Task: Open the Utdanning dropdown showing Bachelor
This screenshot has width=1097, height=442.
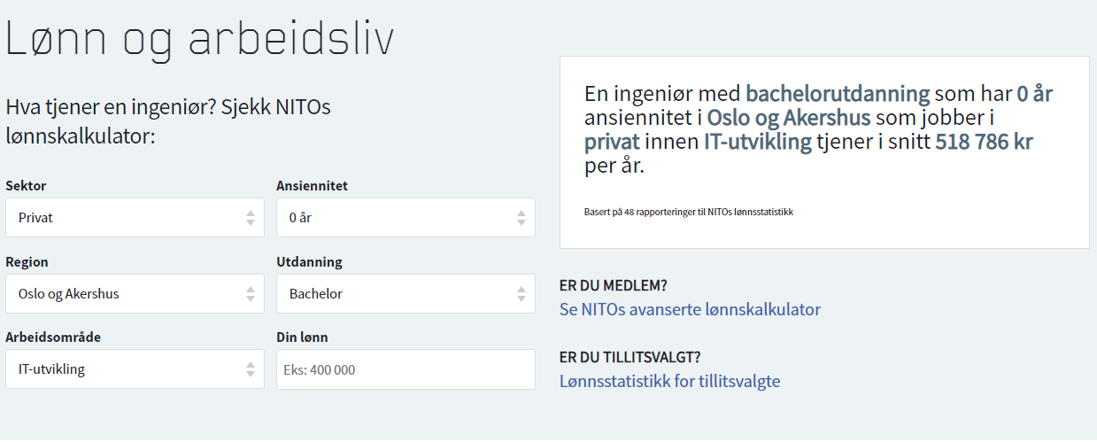Action: pos(406,293)
